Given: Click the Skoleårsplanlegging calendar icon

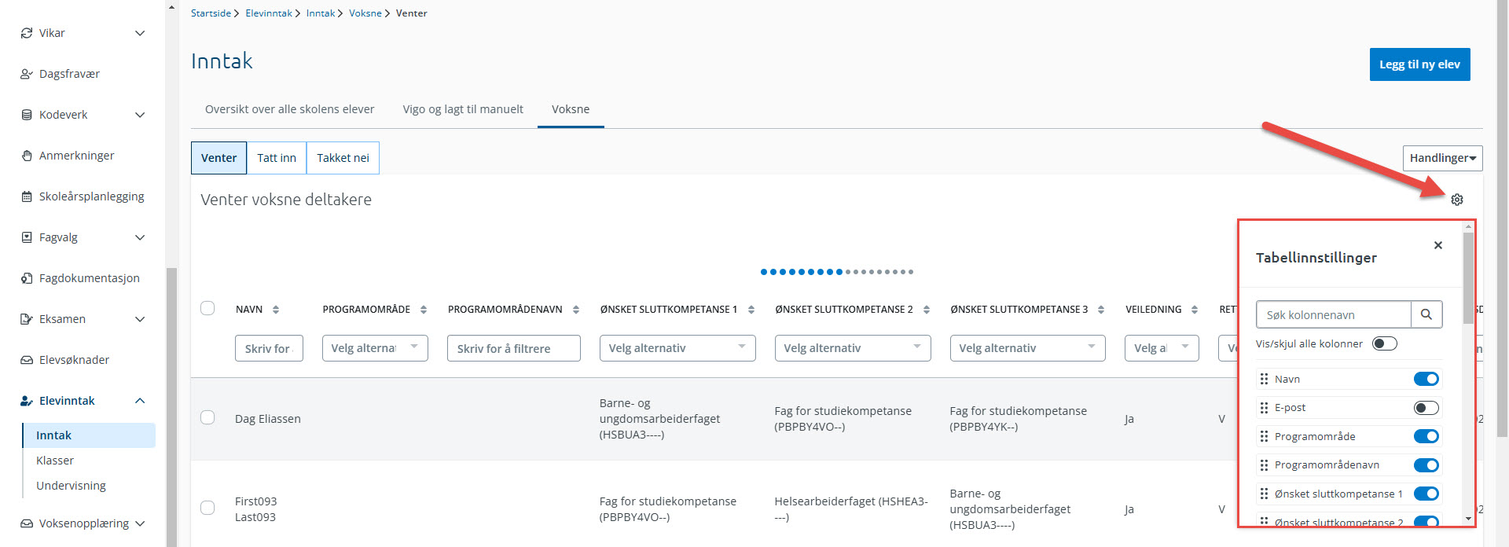Looking at the screenshot, I should pos(27,196).
